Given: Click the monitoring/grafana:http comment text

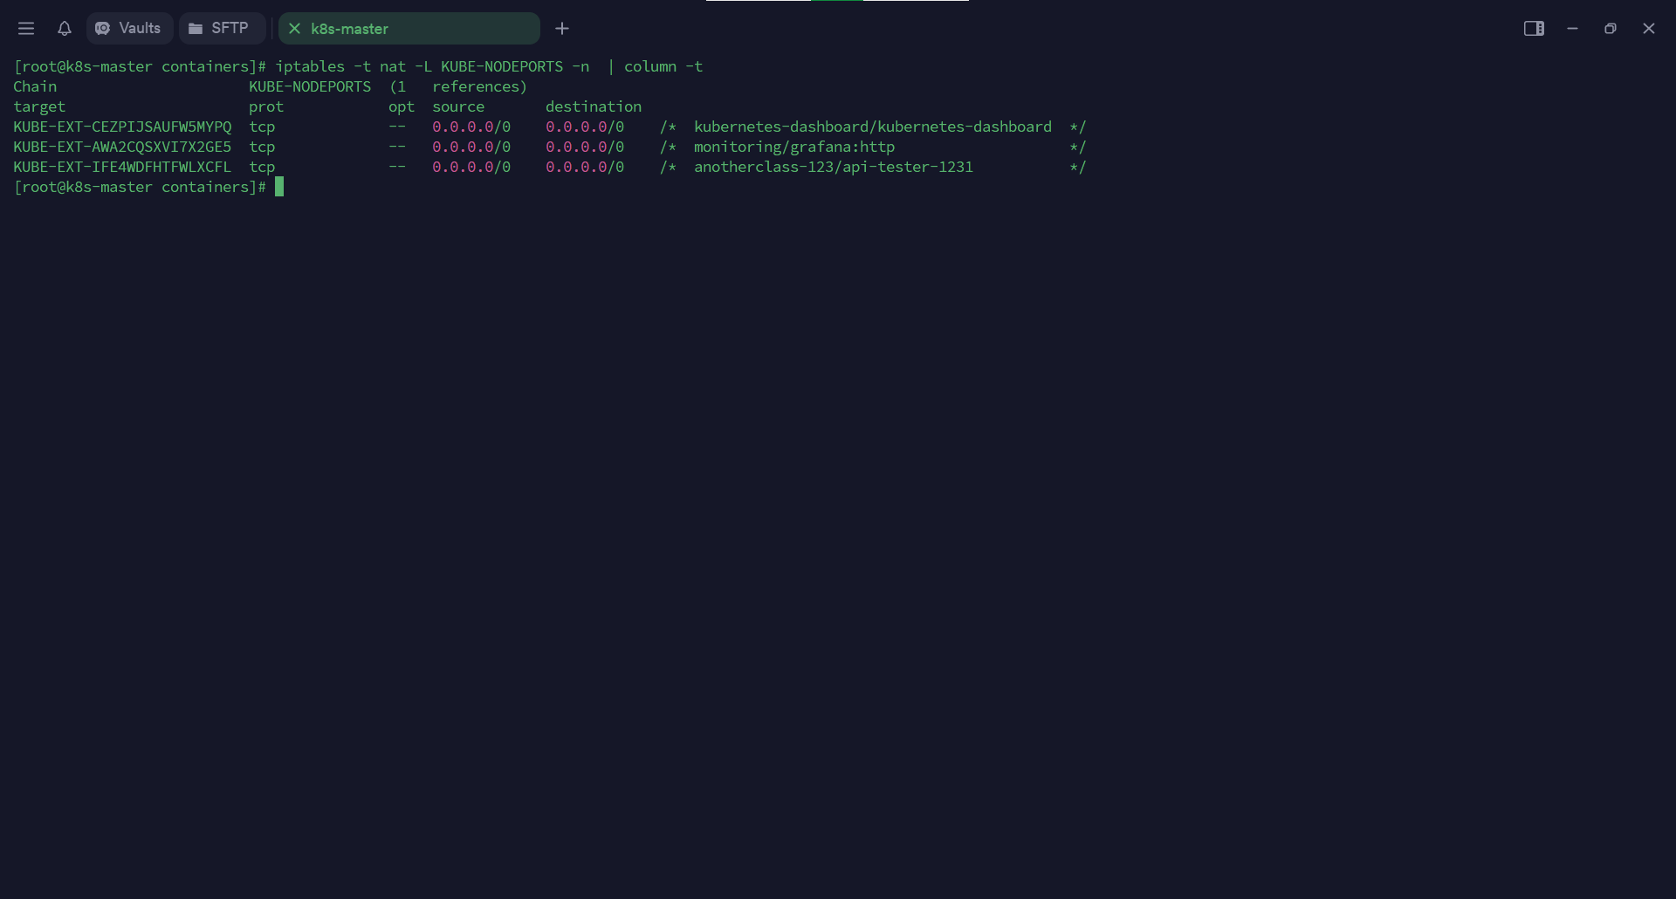Looking at the screenshot, I should pos(794,147).
